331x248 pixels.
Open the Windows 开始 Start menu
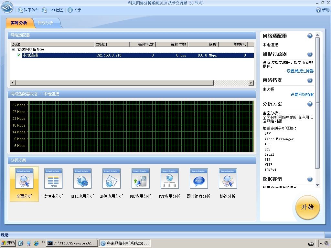coord(8,243)
